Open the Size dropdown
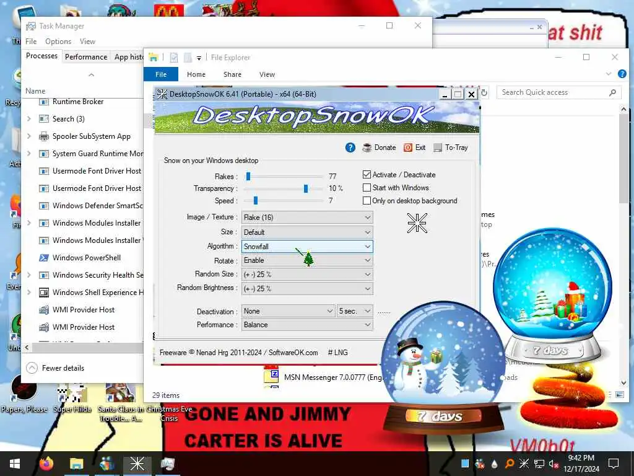Image resolution: width=634 pixels, height=476 pixels. click(x=307, y=232)
